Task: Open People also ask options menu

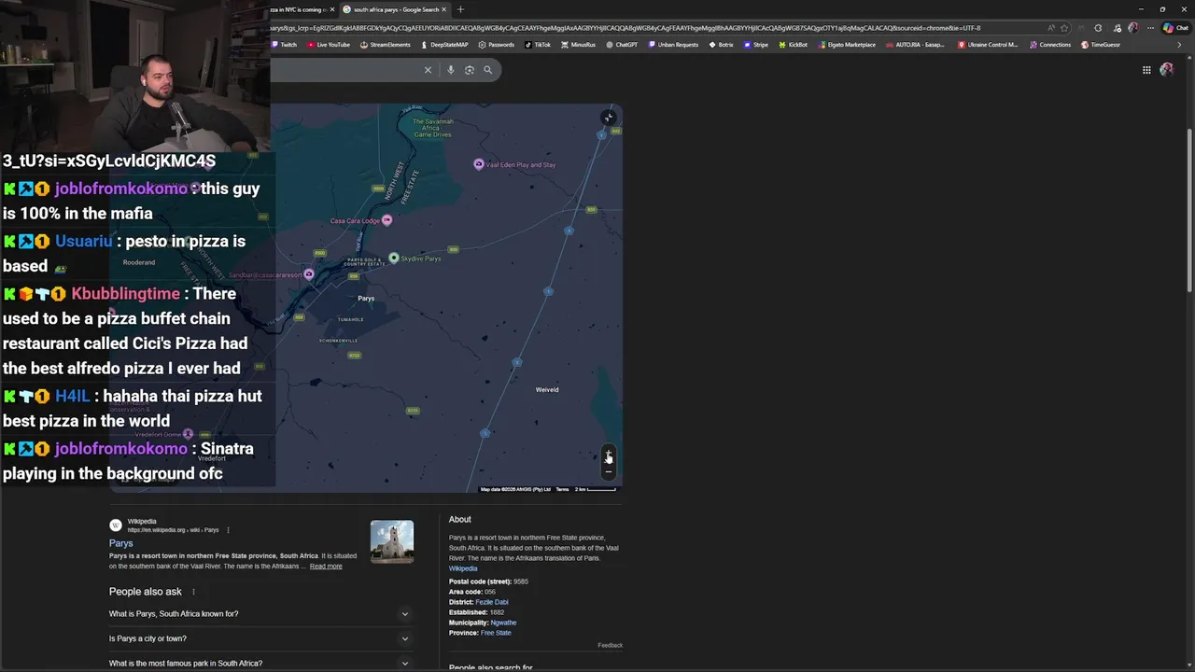Action: pos(193,592)
